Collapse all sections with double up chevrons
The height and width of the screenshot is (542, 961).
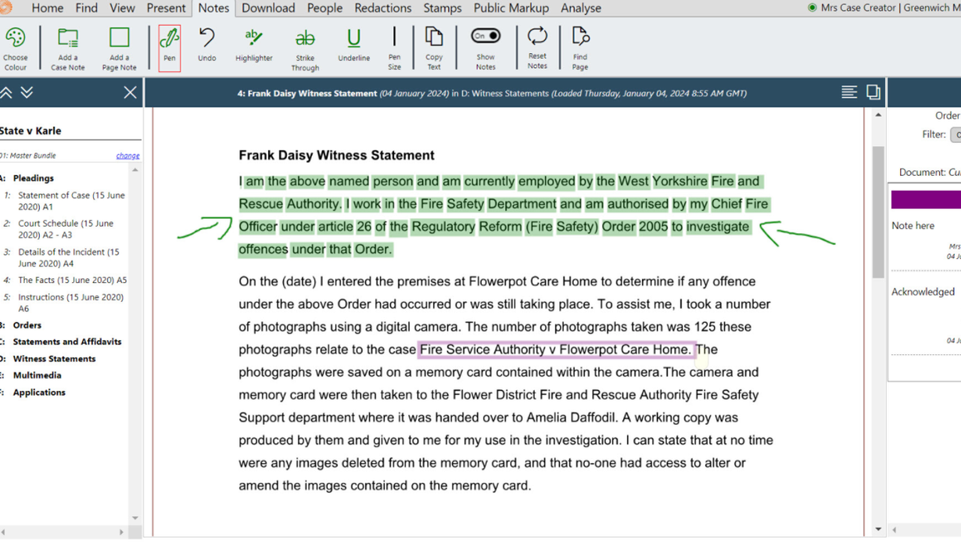(x=7, y=92)
